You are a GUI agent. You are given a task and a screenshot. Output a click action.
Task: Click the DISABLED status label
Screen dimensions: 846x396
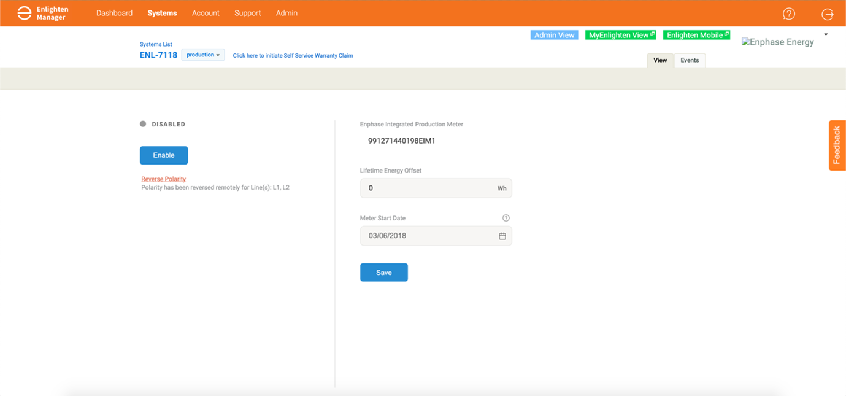click(169, 124)
